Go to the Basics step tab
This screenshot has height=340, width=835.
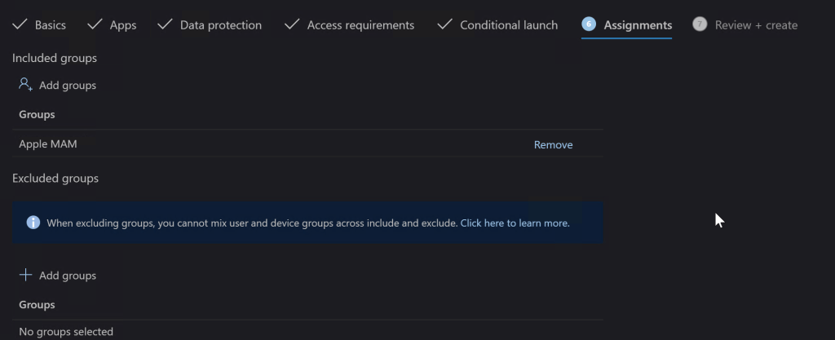tap(51, 25)
